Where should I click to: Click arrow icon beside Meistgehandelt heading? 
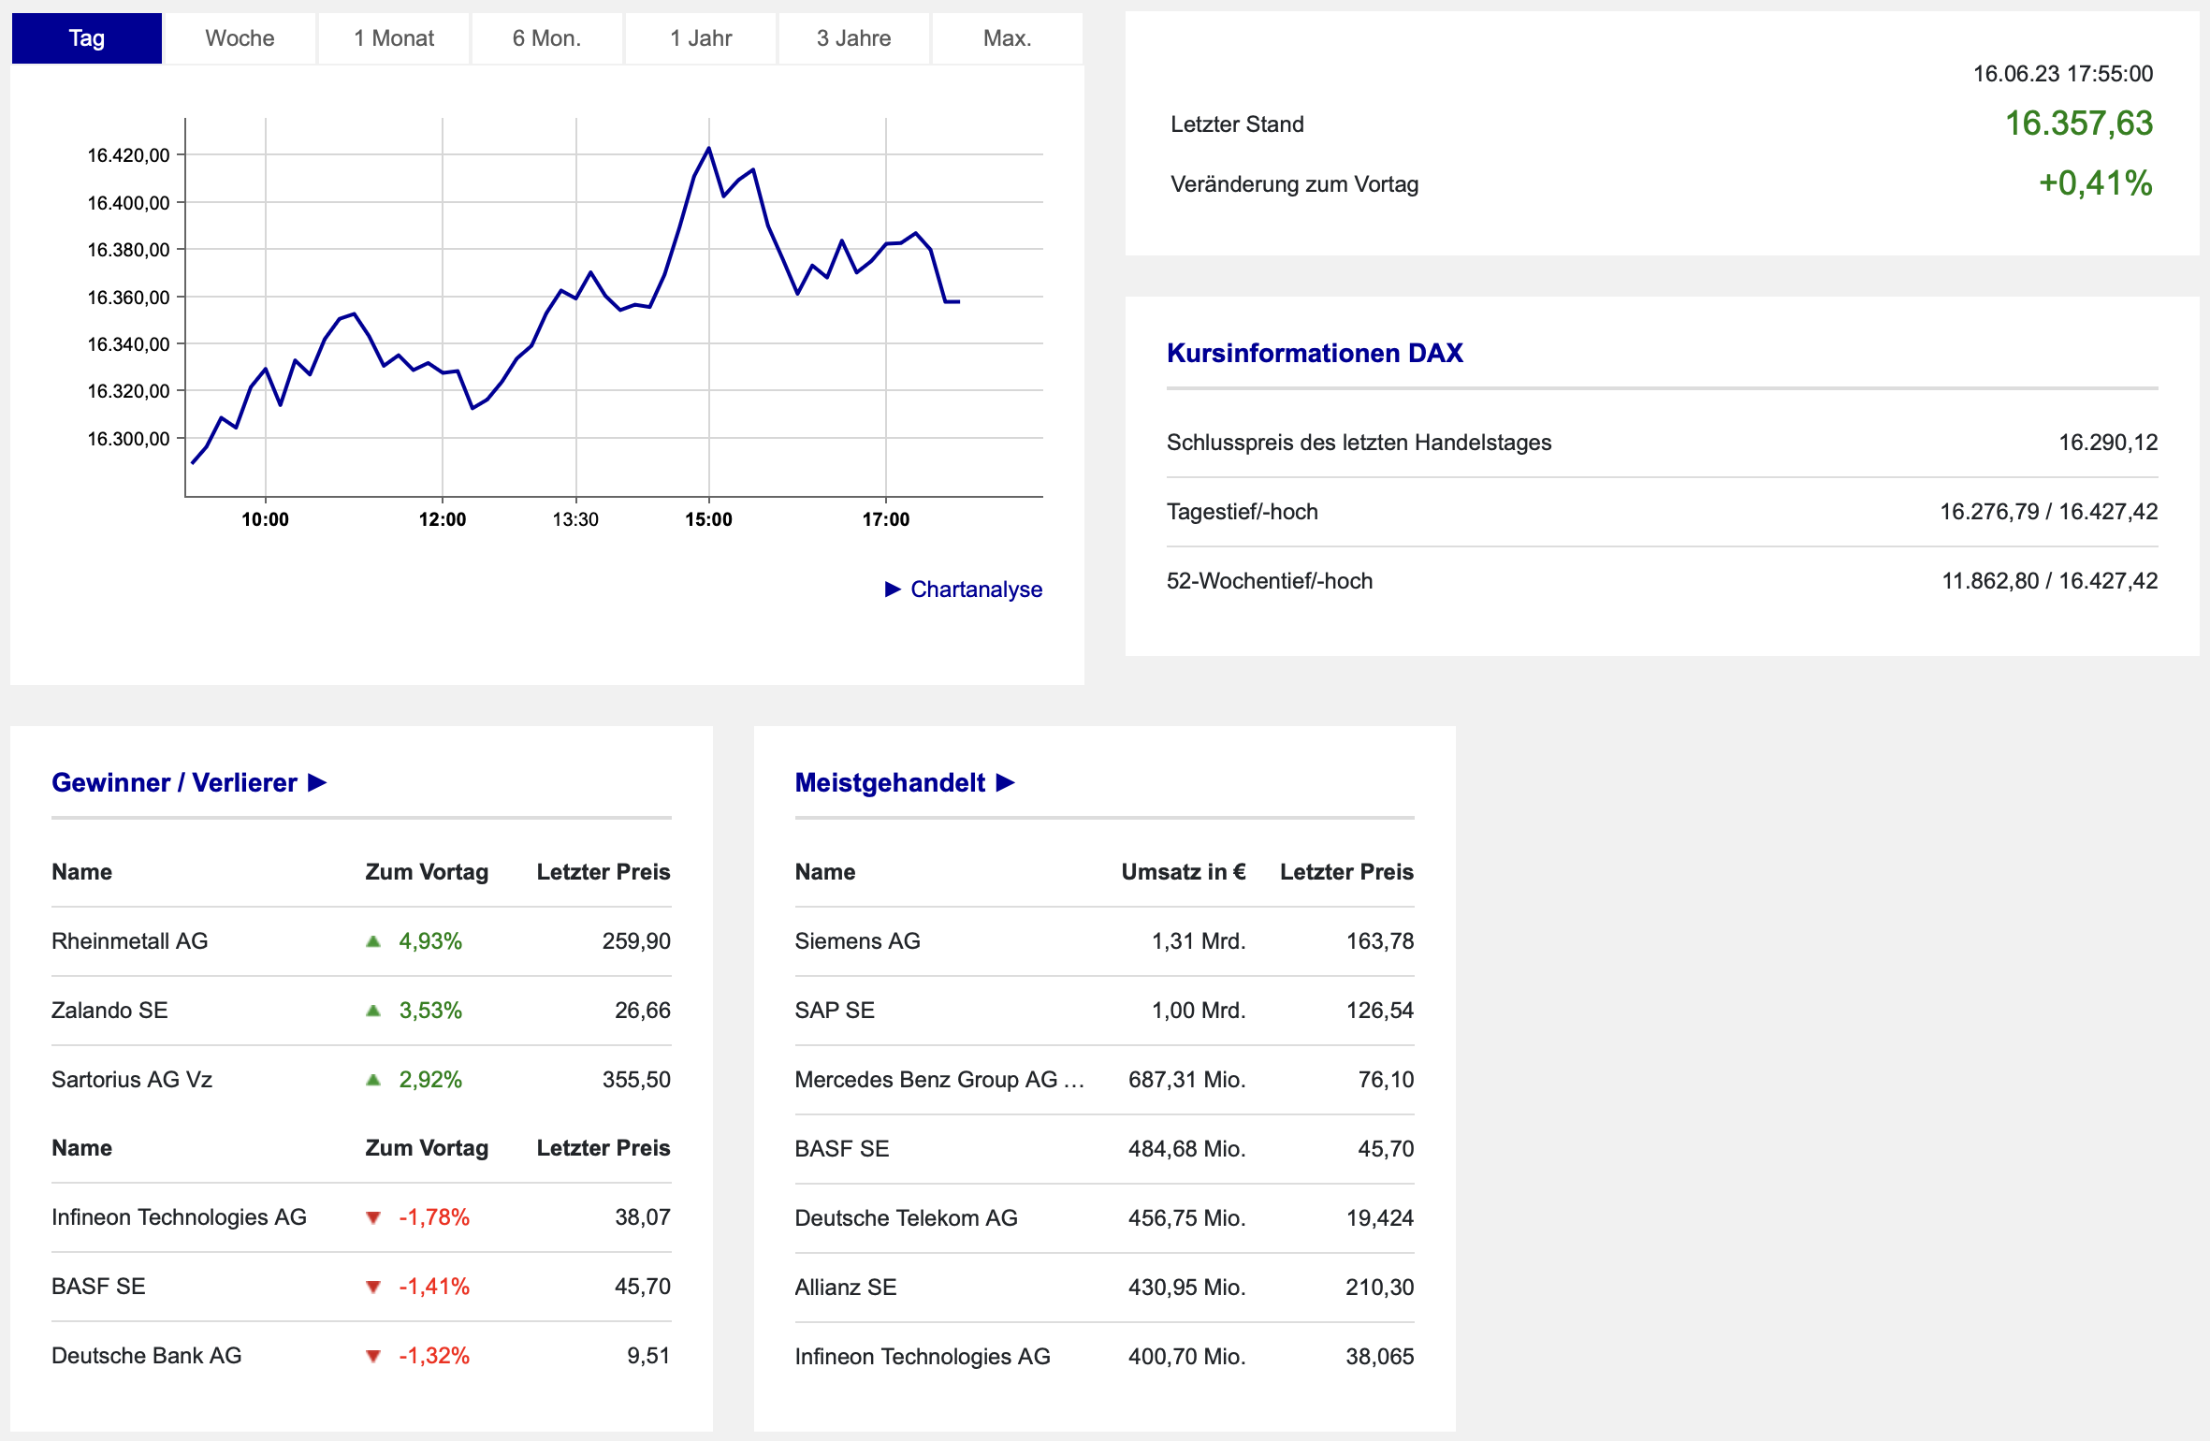click(1006, 782)
